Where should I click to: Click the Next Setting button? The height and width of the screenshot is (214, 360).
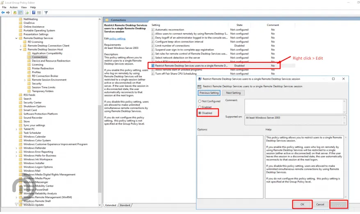coord(234,93)
